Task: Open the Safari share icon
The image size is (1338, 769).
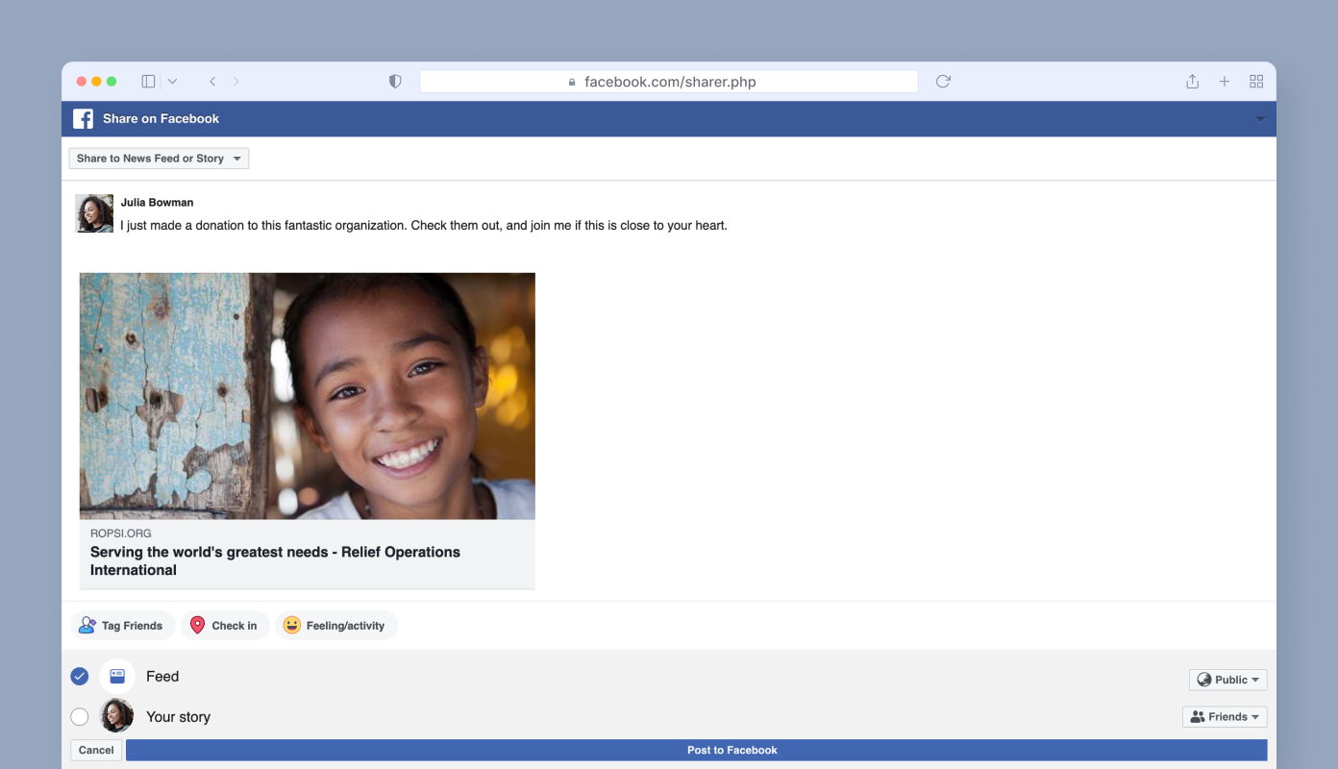Action: [x=1192, y=82]
